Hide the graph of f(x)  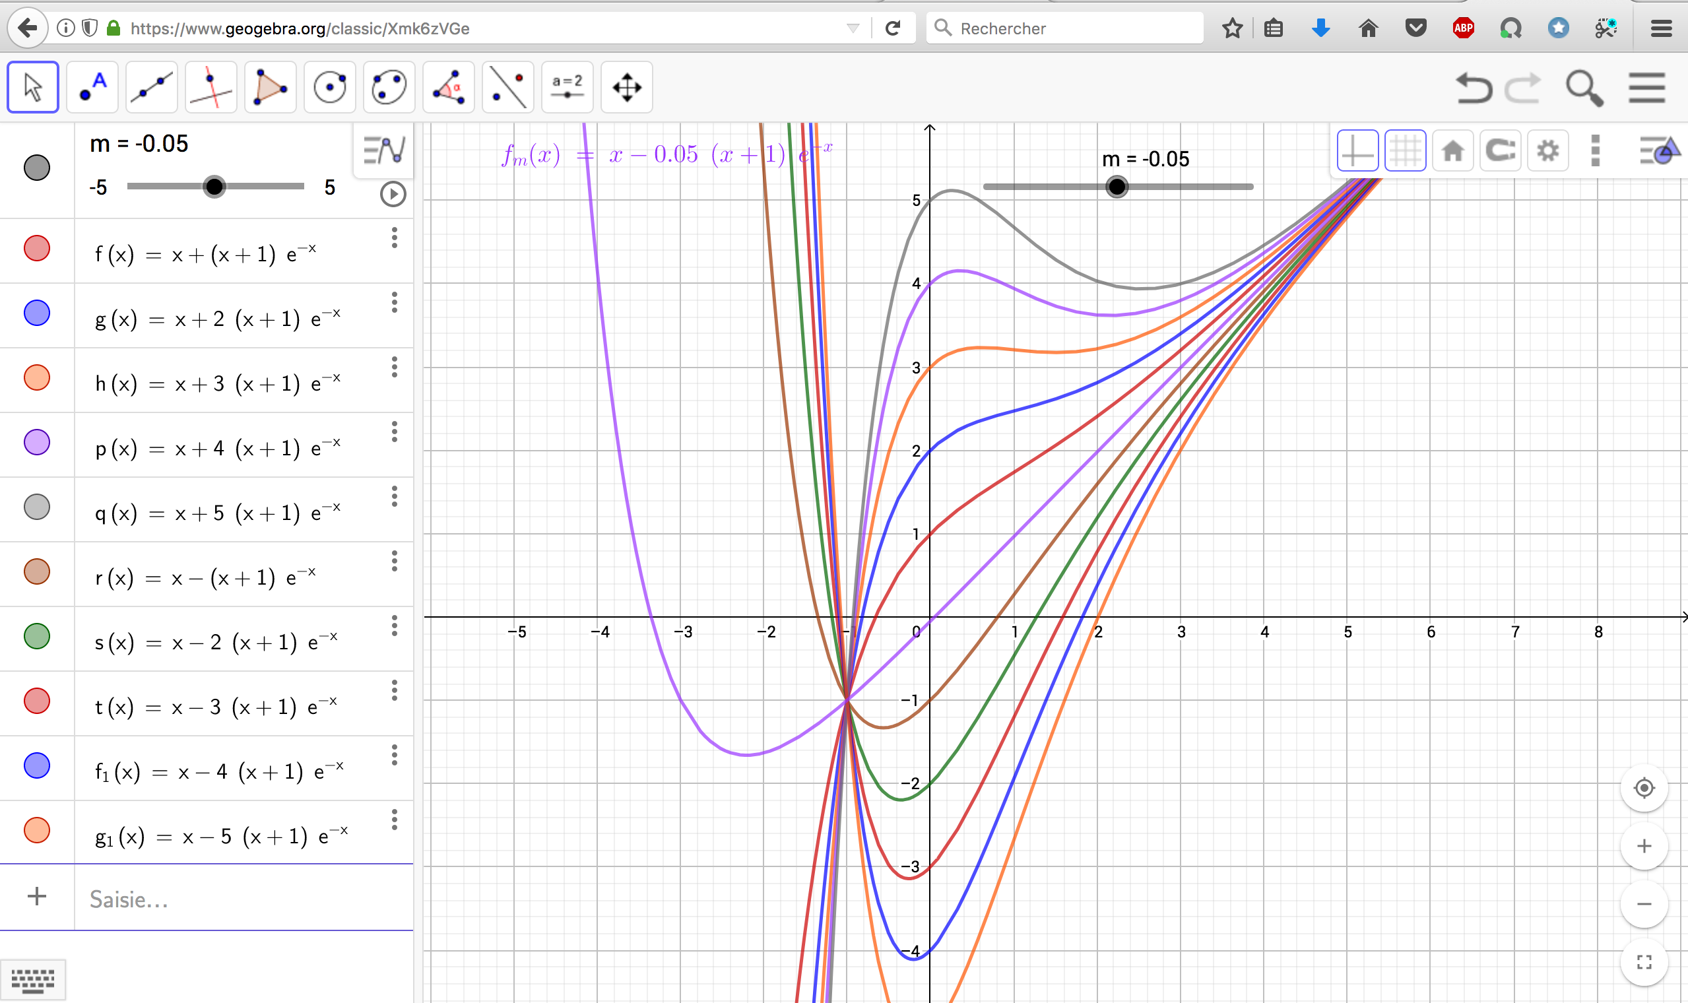pyautogui.click(x=37, y=248)
